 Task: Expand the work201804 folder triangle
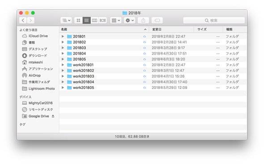(x=63, y=82)
